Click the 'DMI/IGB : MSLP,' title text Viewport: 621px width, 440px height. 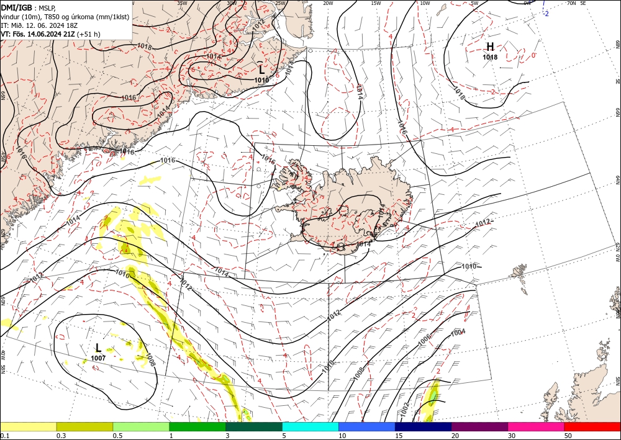pos(29,7)
